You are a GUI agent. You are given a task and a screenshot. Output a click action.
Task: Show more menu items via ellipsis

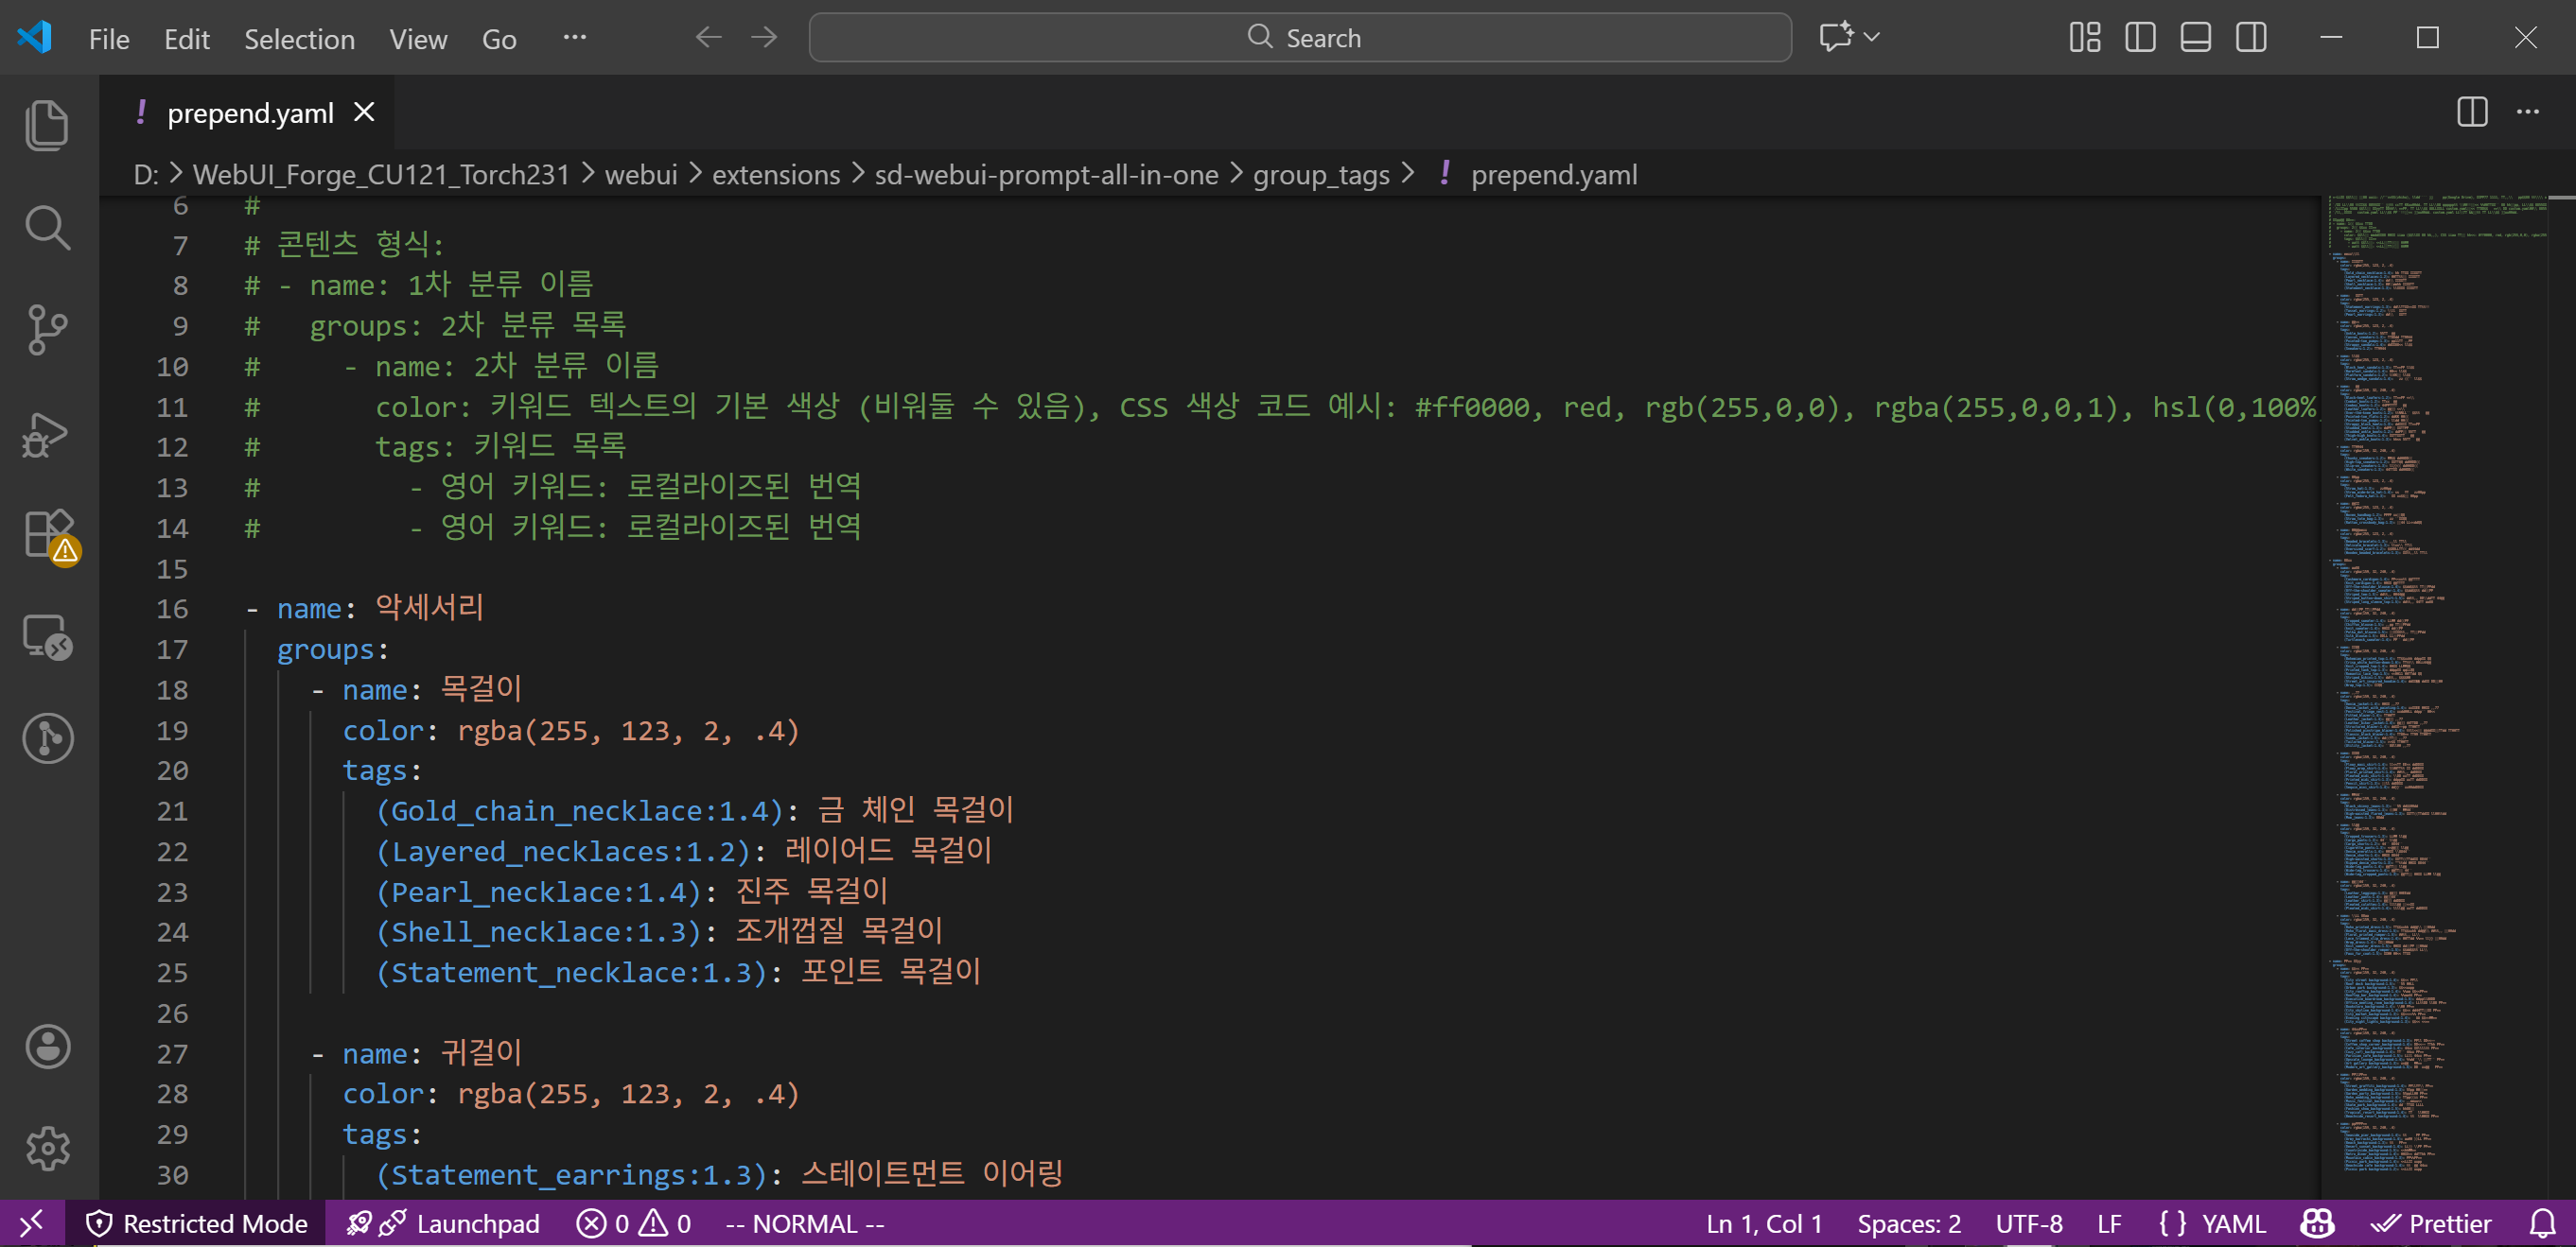pyautogui.click(x=575, y=37)
